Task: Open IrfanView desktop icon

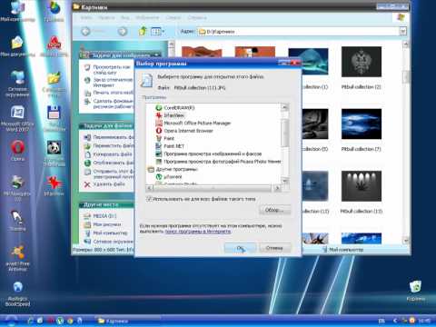Action: (54, 185)
